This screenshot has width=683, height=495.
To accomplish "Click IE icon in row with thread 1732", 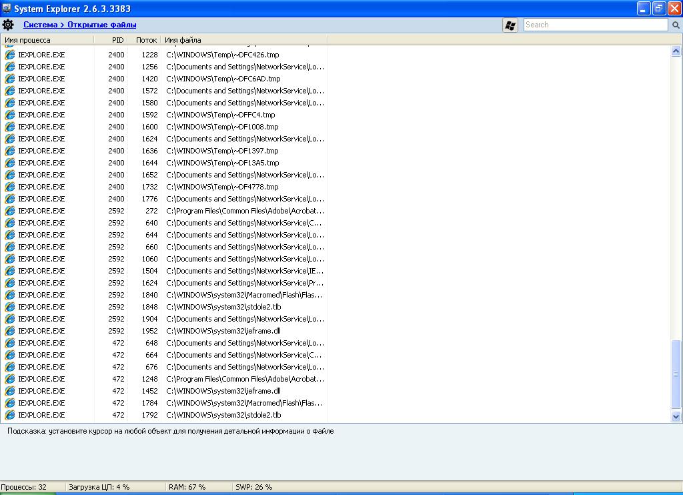I will 9,187.
